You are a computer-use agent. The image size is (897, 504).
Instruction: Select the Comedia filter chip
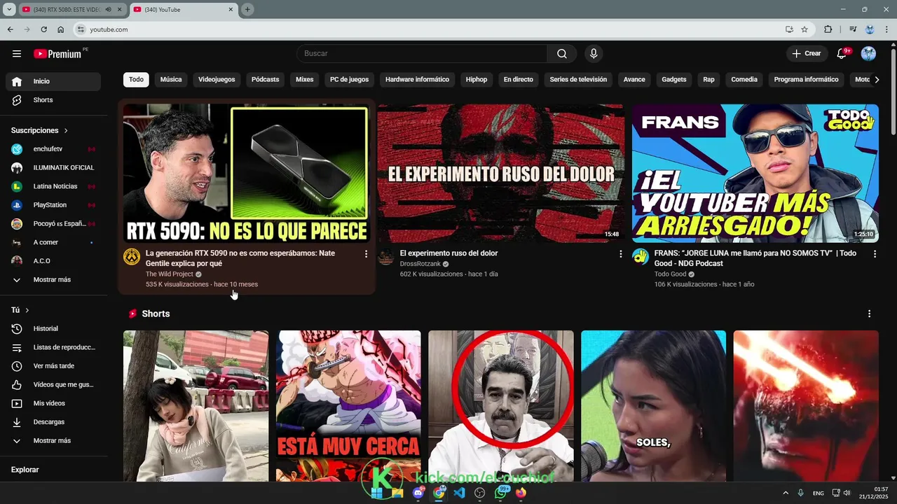pyautogui.click(x=744, y=80)
